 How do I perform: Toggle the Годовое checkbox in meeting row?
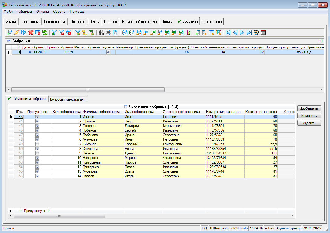[x=108, y=52]
